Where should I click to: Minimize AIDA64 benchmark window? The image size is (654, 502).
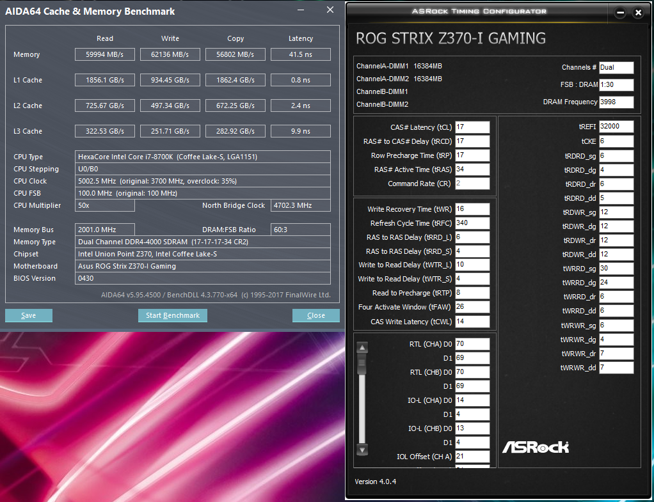pos(301,10)
